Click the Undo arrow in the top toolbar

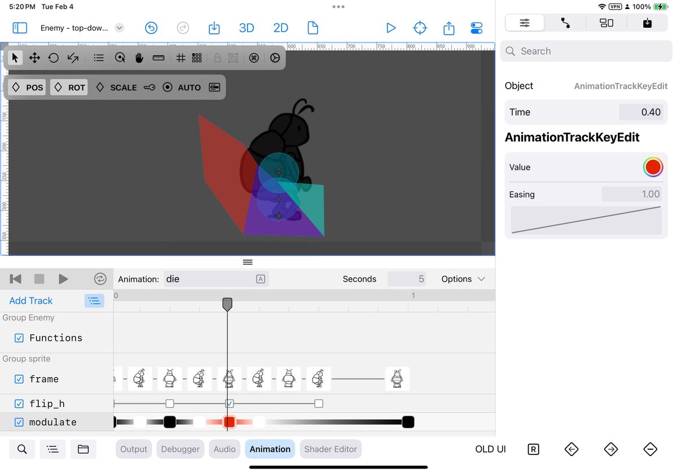(151, 27)
